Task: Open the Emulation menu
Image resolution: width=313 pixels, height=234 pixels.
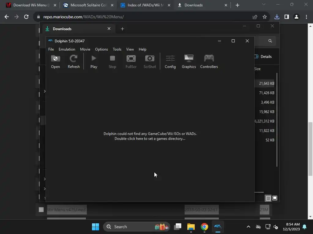Action: [67, 49]
